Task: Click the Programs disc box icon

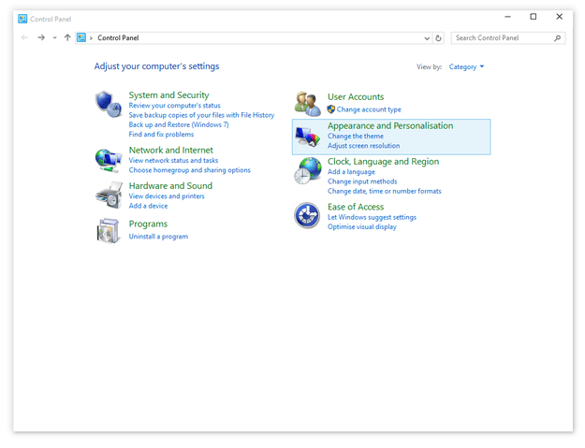Action: pyautogui.click(x=109, y=230)
